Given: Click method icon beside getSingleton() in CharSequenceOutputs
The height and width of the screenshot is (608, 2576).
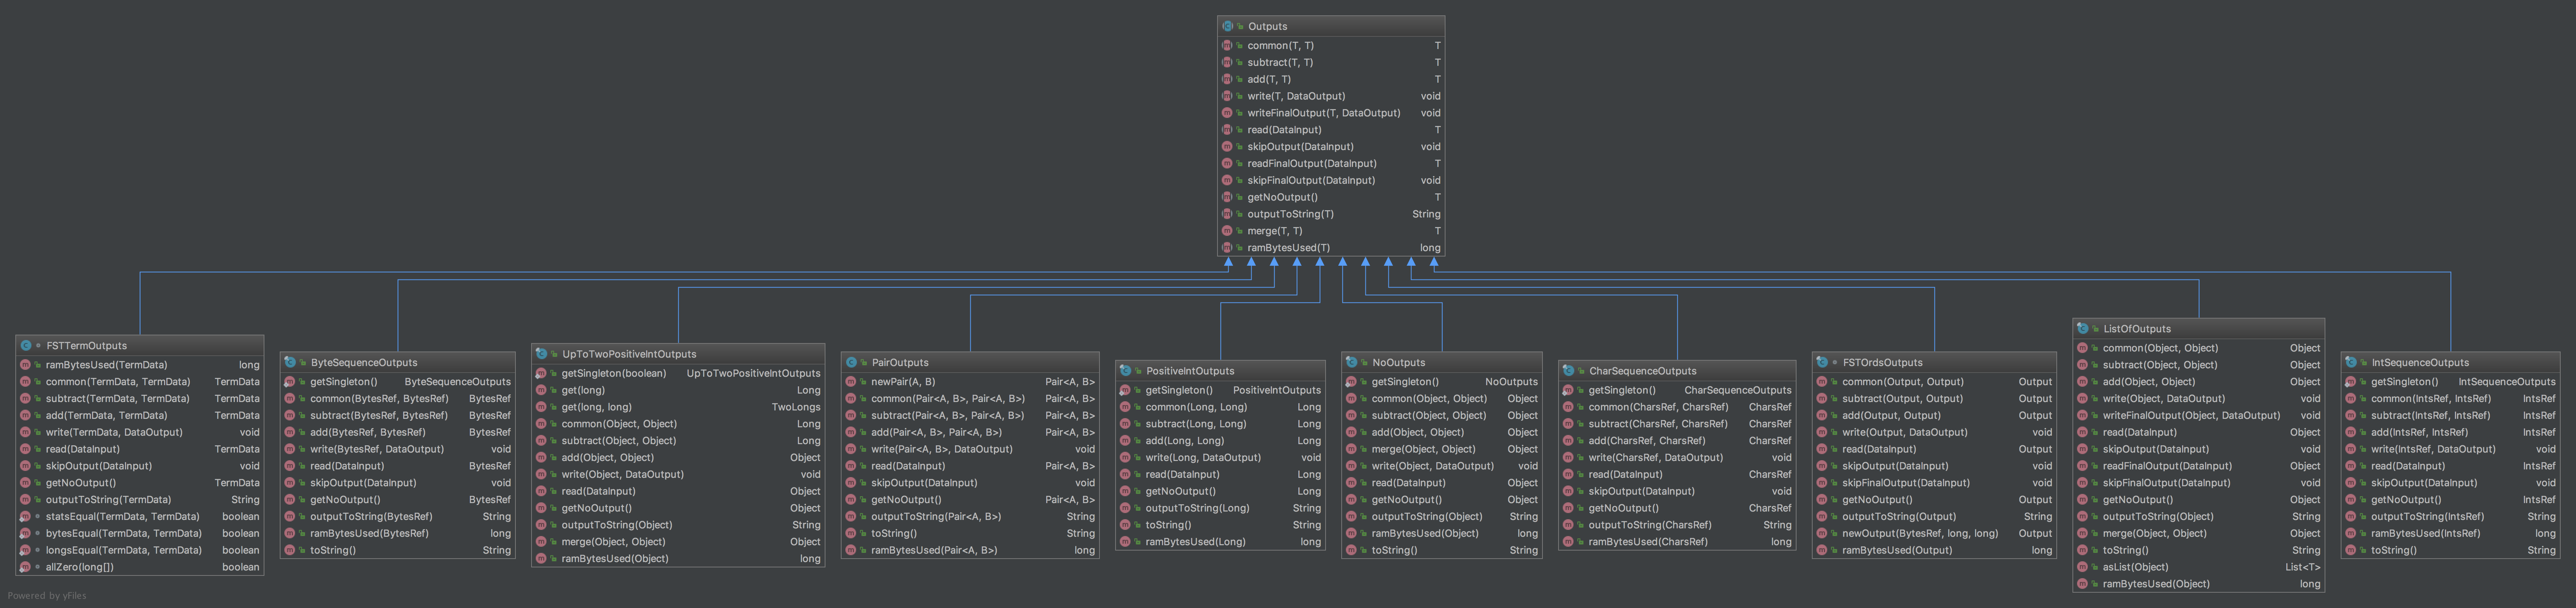Looking at the screenshot, I should [x=1568, y=391].
